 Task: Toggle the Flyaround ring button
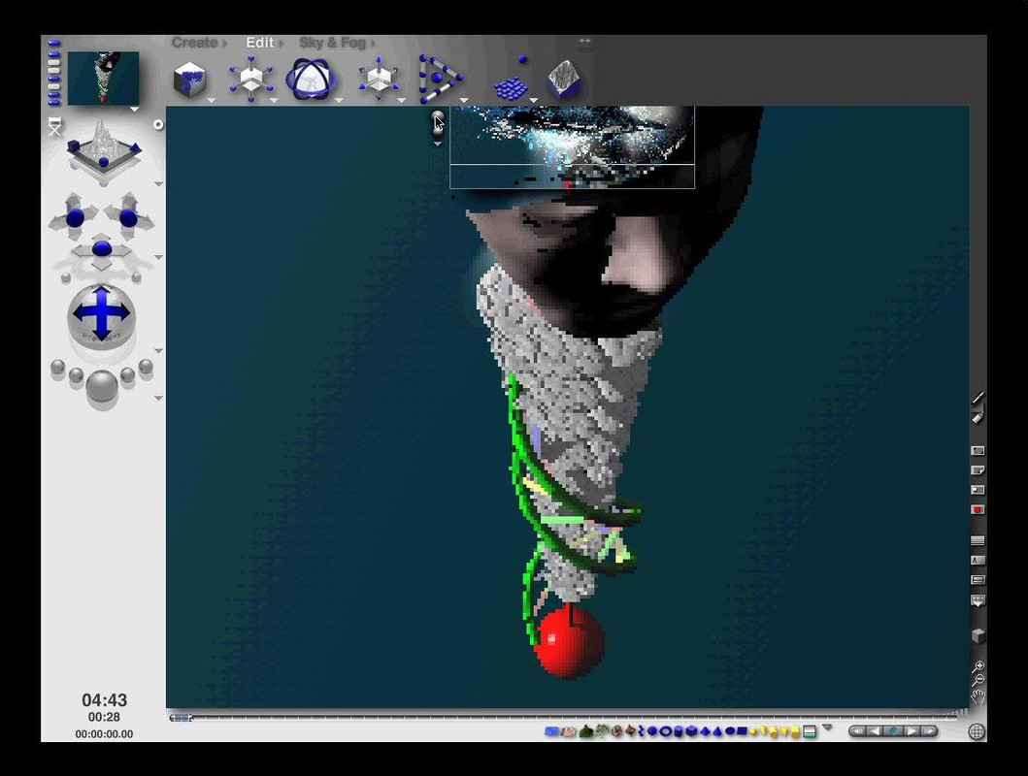click(x=158, y=124)
